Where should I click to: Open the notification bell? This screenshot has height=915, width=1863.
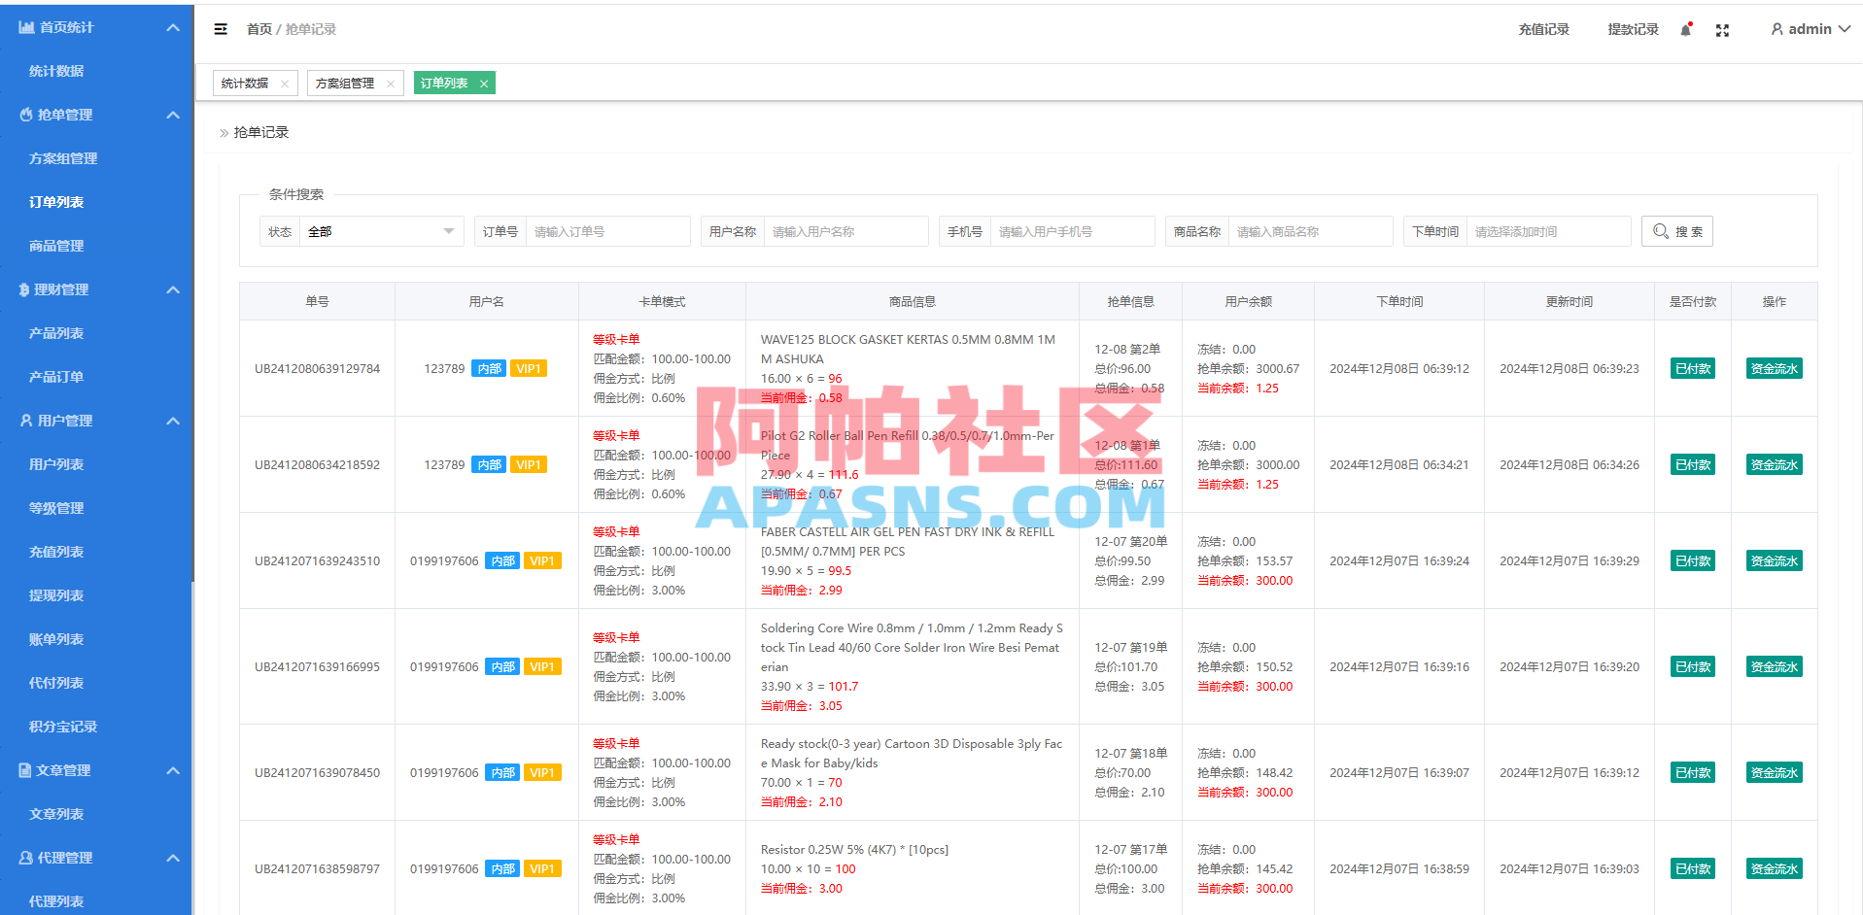coord(1684,29)
